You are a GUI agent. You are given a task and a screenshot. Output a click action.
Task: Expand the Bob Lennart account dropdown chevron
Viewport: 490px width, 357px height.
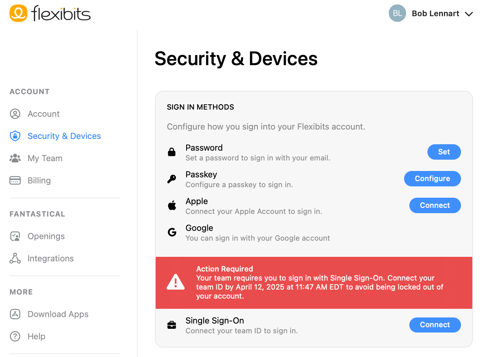click(x=469, y=14)
